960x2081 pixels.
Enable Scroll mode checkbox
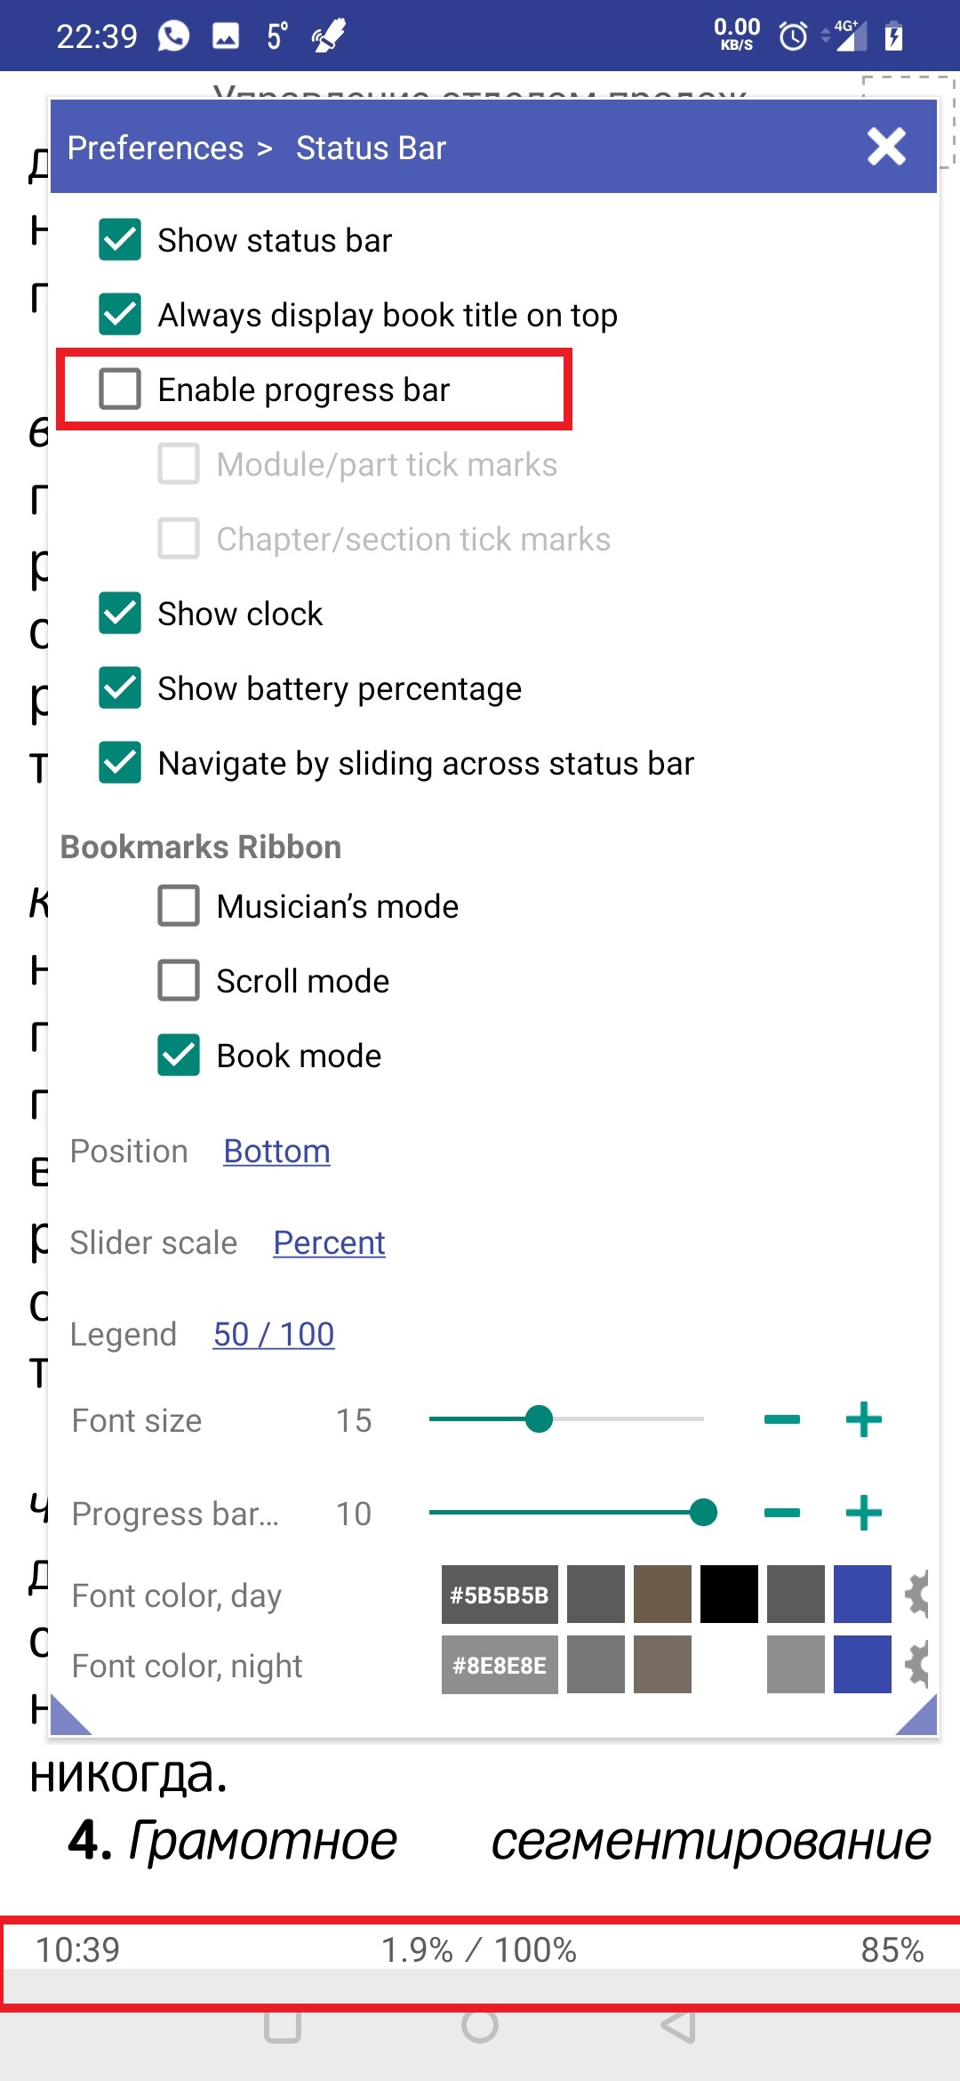click(179, 981)
